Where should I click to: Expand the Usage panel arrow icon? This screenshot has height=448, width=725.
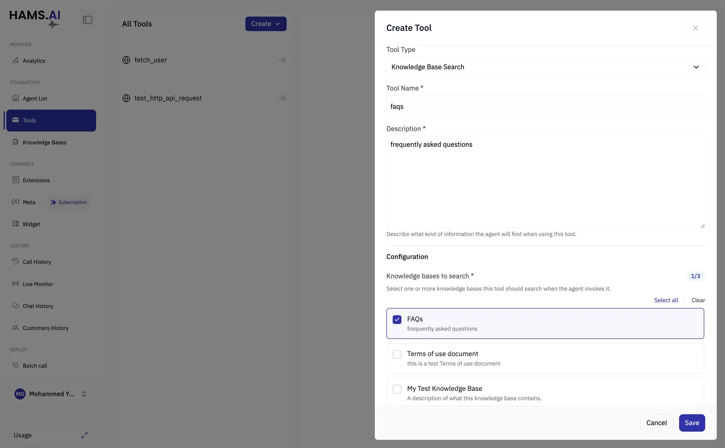click(x=84, y=435)
